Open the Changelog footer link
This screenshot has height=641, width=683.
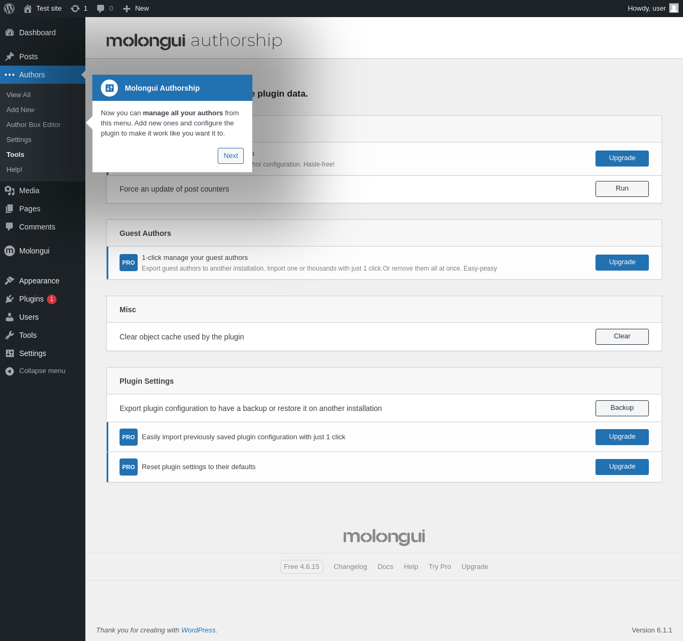[x=350, y=567]
